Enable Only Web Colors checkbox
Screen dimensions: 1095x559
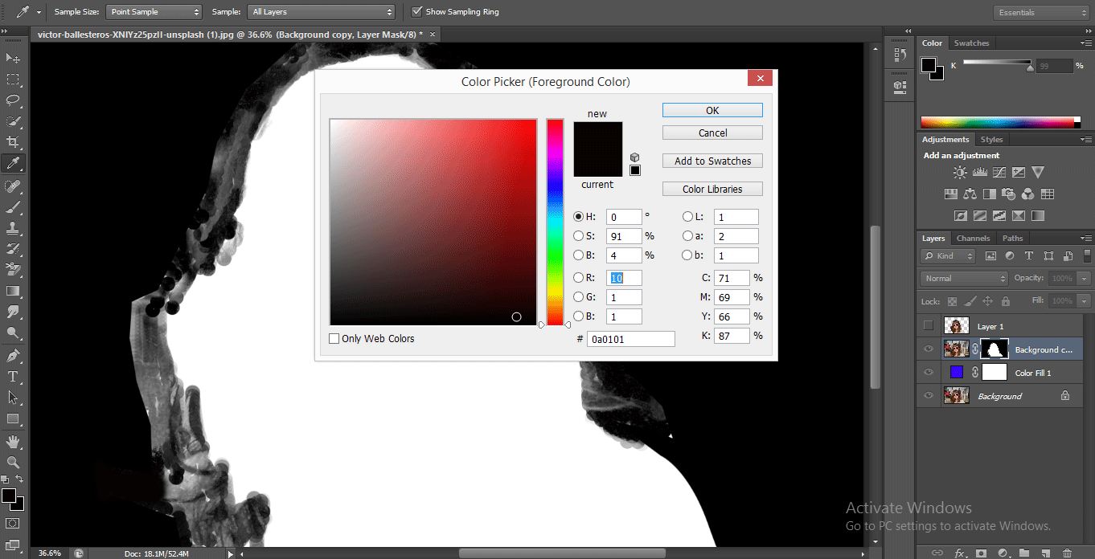(334, 339)
